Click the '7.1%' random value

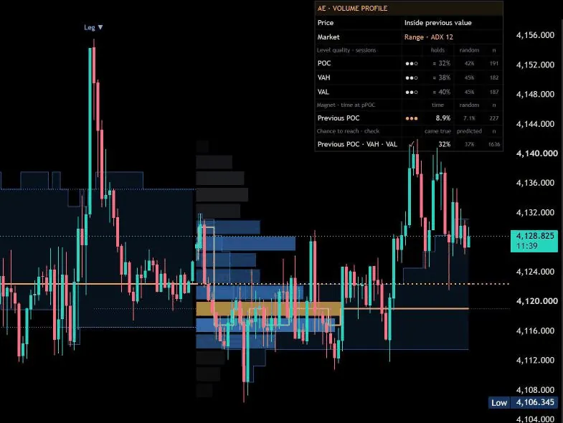469,118
